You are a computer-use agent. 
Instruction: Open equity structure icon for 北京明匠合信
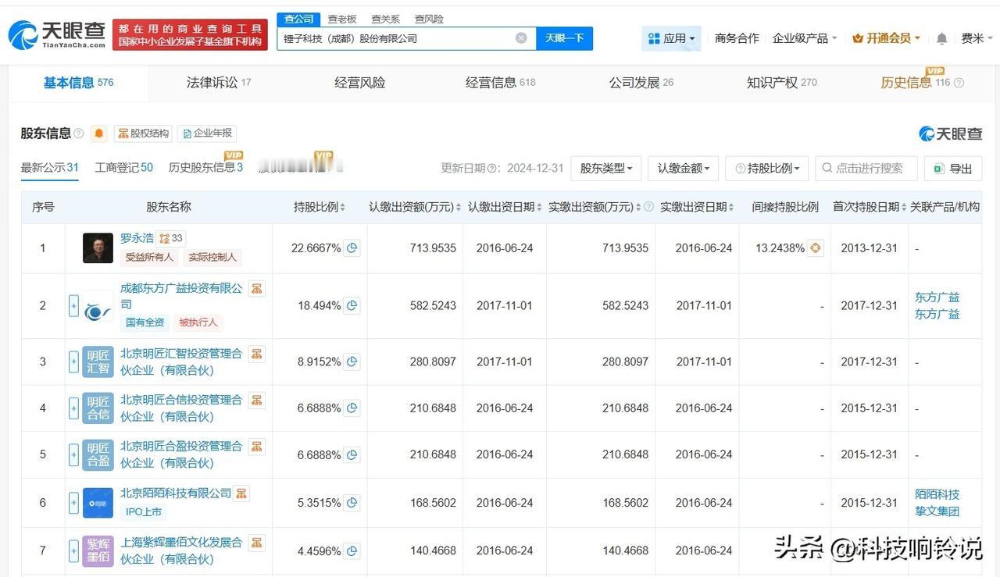pos(256,400)
